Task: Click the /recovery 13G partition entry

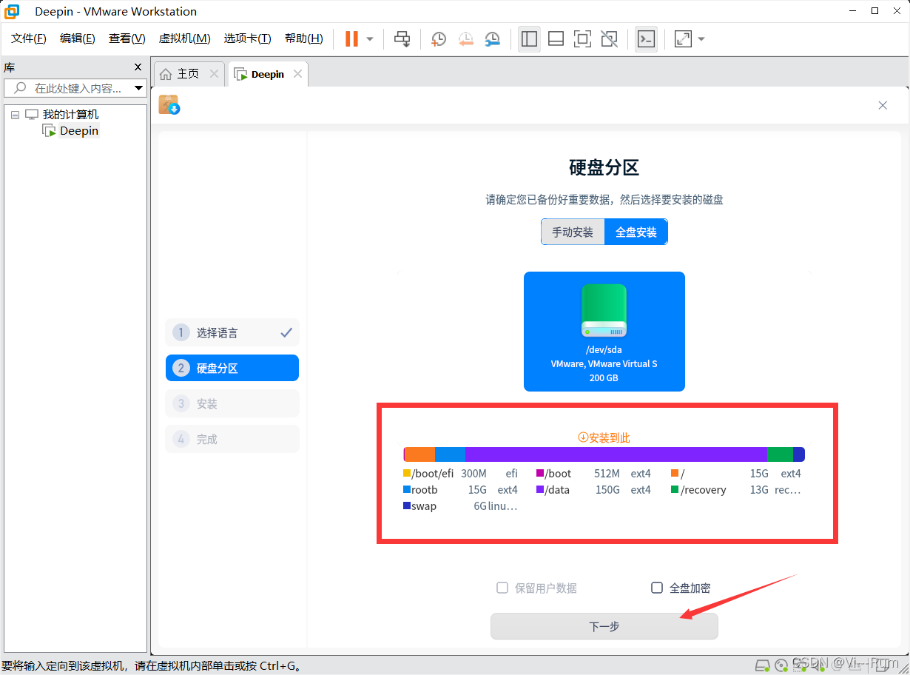Action: (x=736, y=490)
